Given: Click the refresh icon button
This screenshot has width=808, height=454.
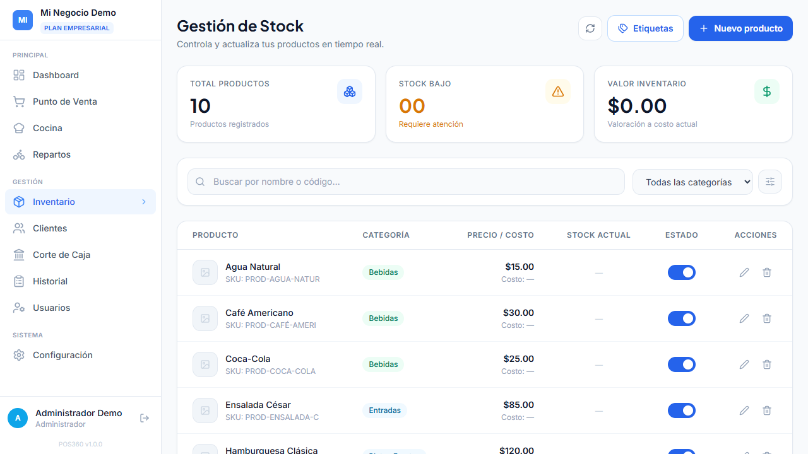Looking at the screenshot, I should pos(590,28).
